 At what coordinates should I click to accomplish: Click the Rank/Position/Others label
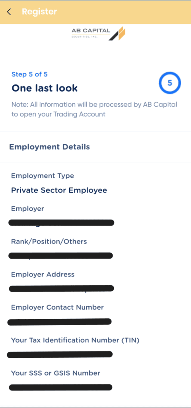coord(49,242)
